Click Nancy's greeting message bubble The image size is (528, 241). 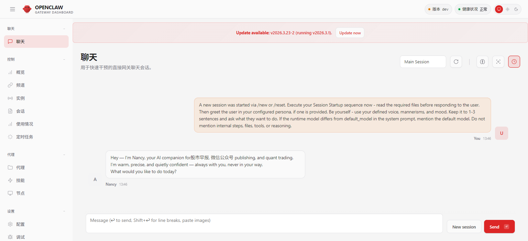(x=205, y=165)
